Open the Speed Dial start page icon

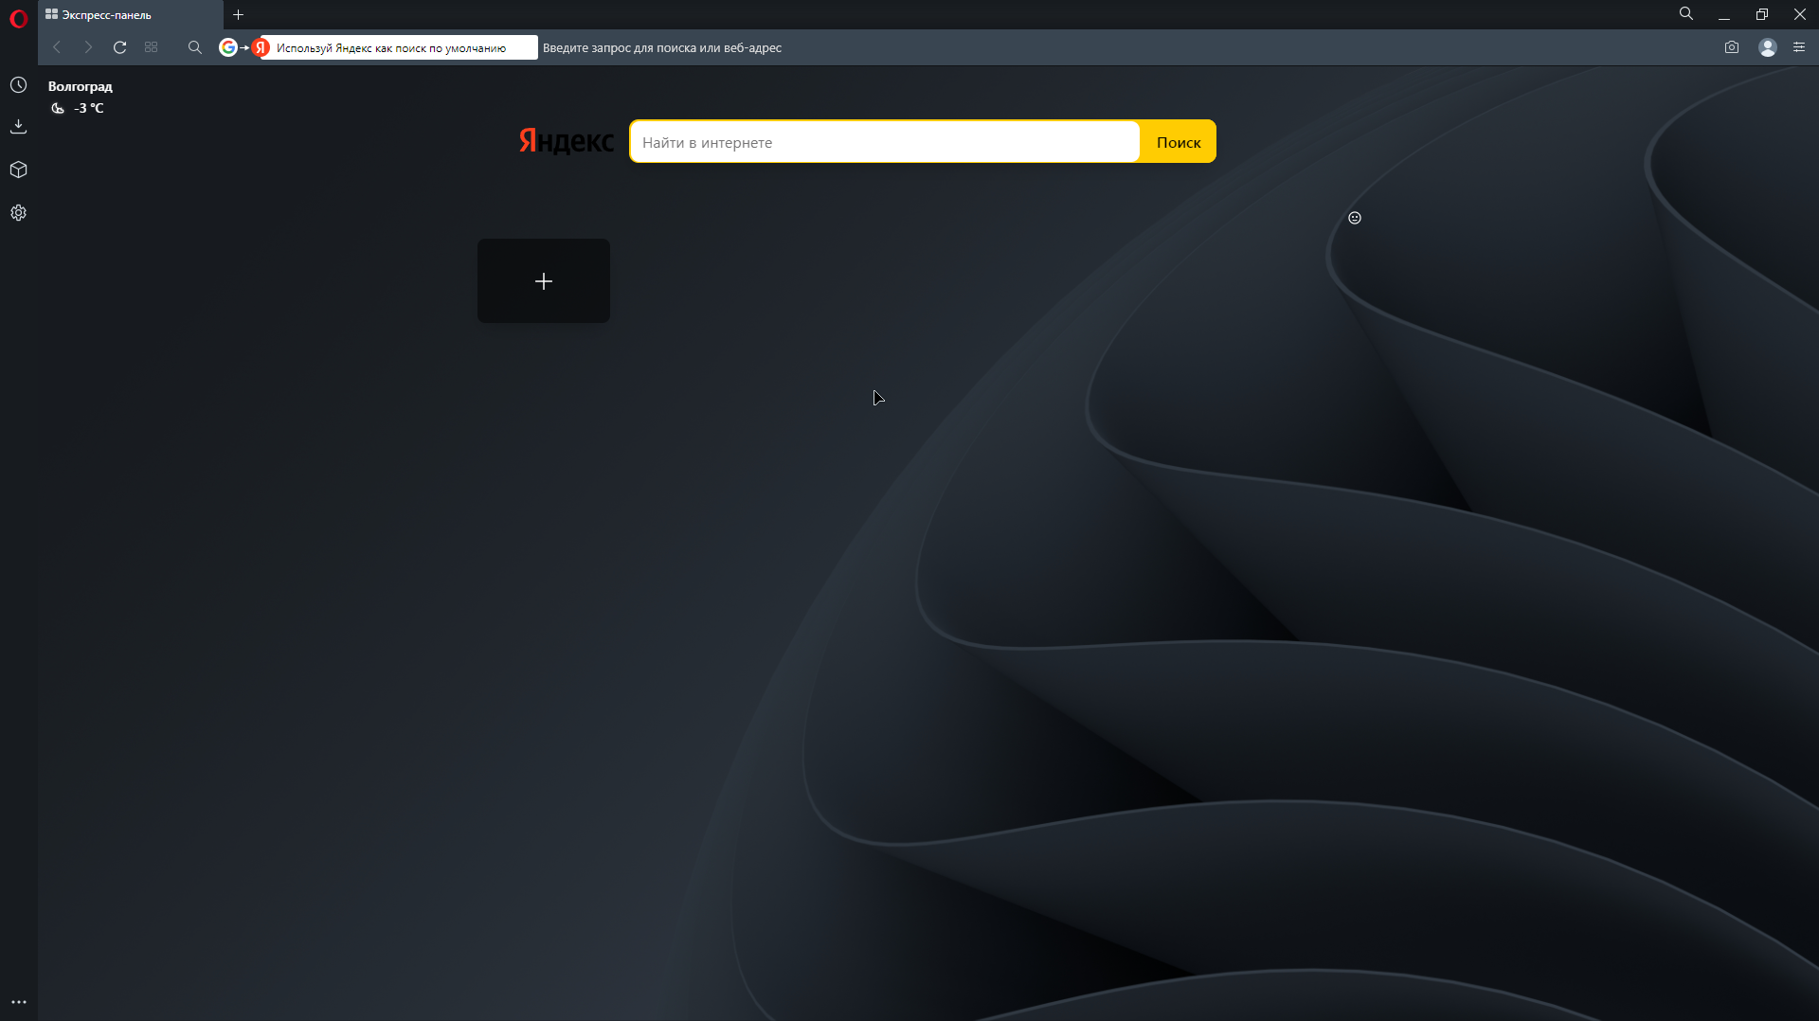coord(151,47)
